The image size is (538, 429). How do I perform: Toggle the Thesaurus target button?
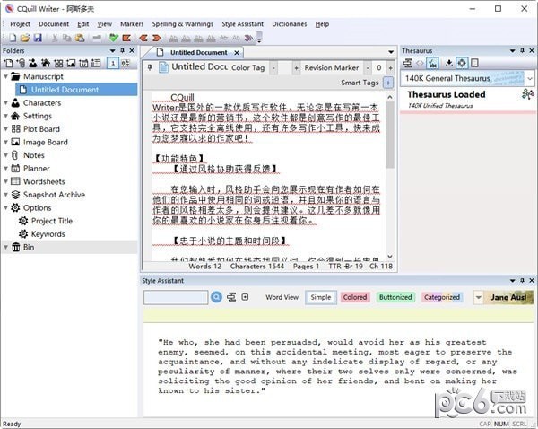point(462,63)
